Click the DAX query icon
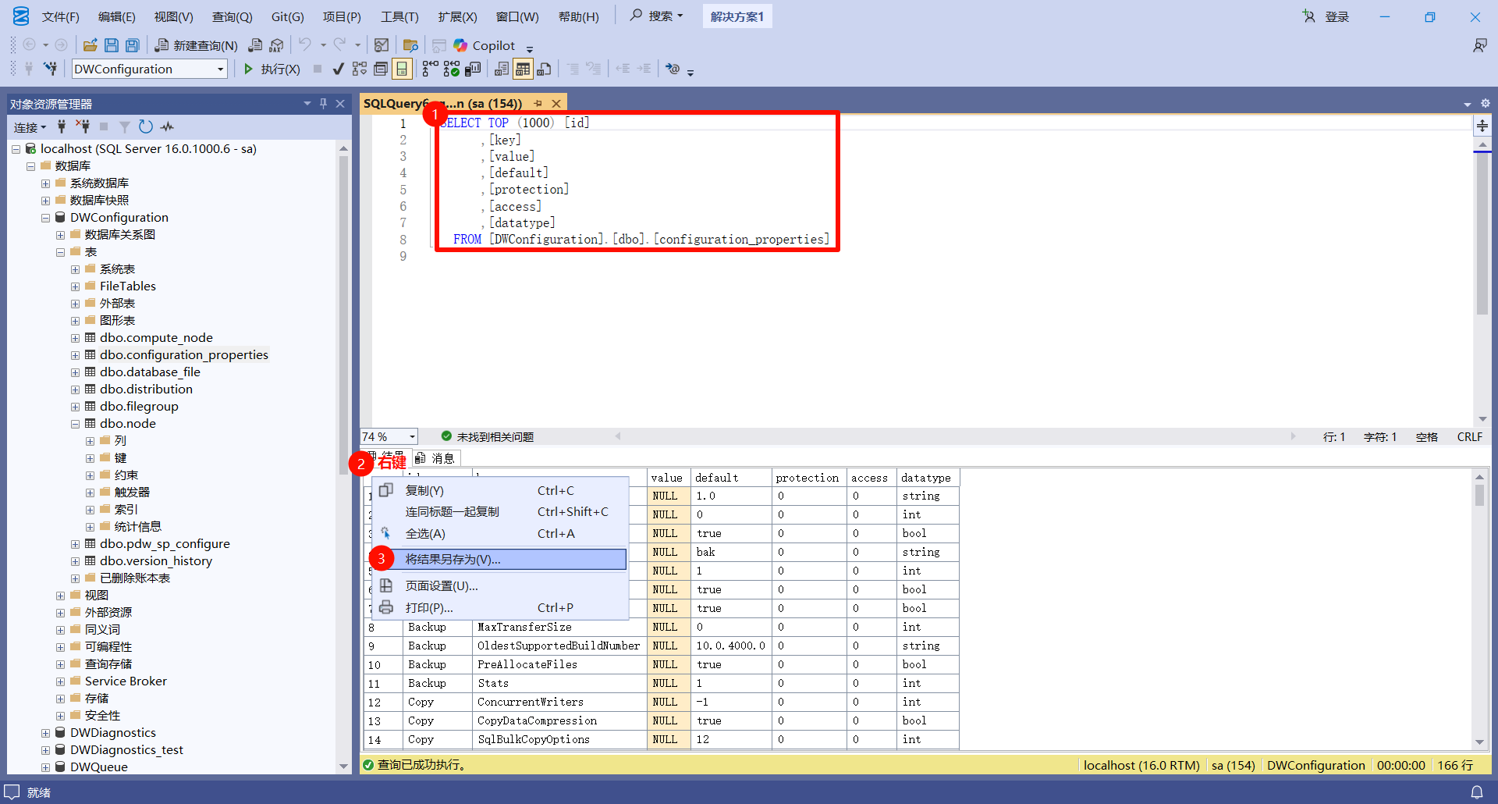The width and height of the screenshot is (1498, 804). [x=276, y=45]
